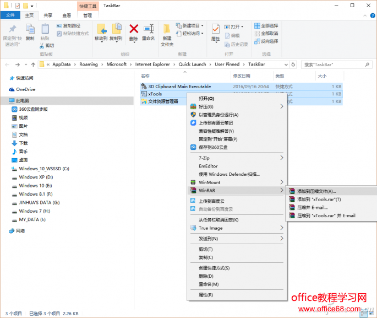
Task: Click Invert selection (反向选择)
Action: 266,41
